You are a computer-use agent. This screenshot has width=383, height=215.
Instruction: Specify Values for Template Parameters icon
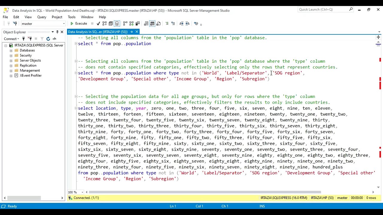196,23
